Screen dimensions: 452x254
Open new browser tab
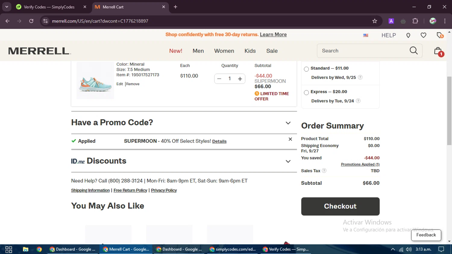pos(175,7)
